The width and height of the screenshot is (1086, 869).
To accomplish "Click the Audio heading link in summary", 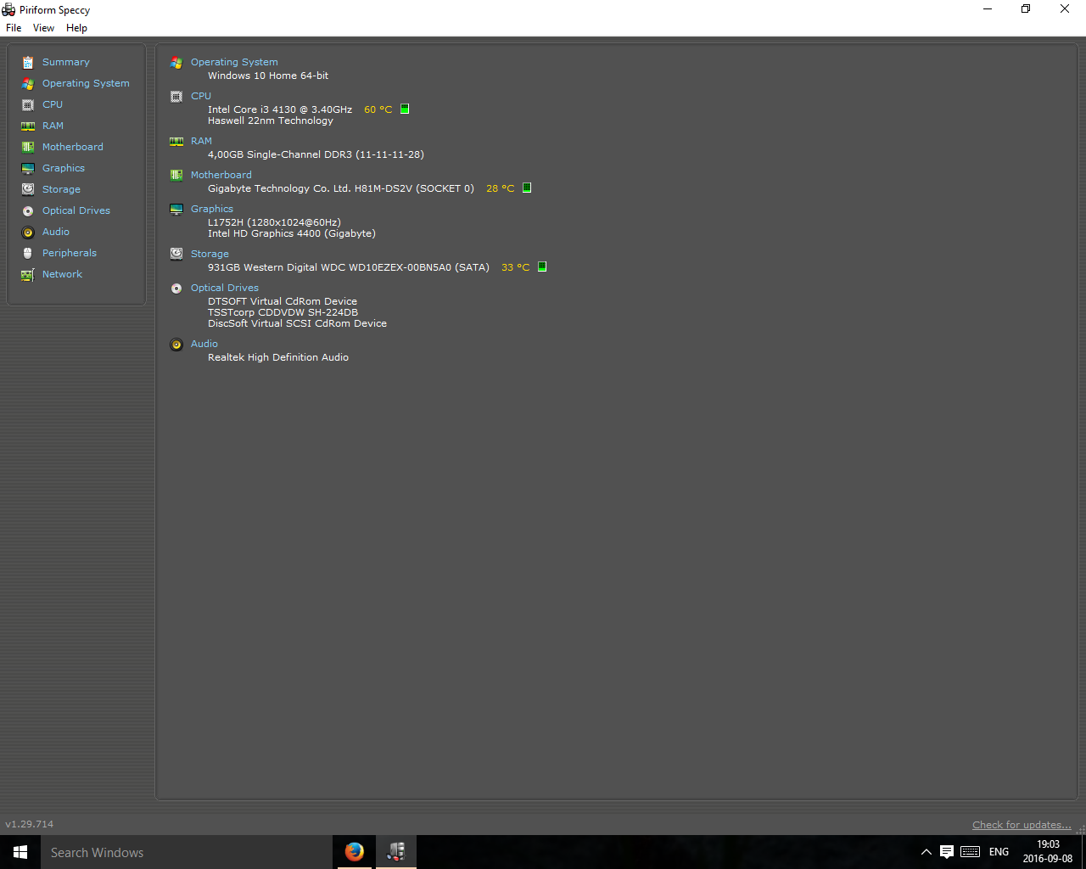I will [204, 344].
